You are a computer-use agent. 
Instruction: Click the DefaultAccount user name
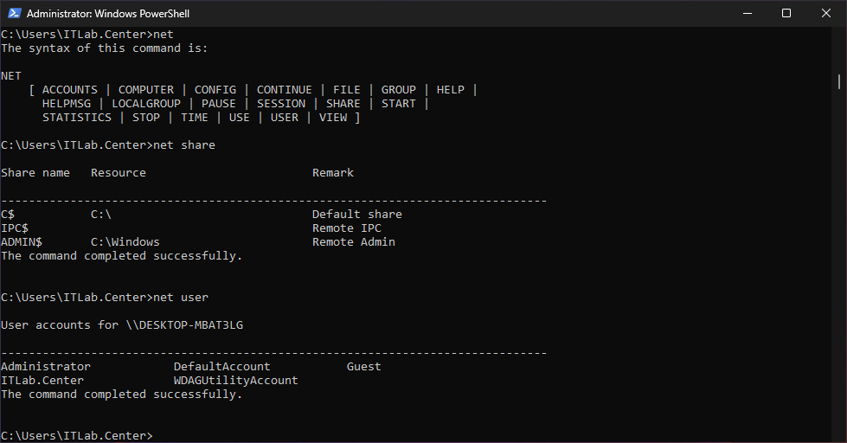(x=221, y=367)
